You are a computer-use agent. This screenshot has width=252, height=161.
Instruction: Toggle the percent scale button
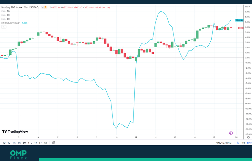coord(238,143)
